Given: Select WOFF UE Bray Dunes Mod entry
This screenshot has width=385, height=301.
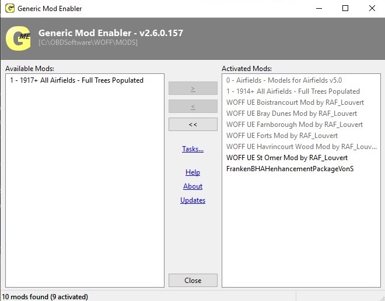Looking at the screenshot, I should point(292,114).
